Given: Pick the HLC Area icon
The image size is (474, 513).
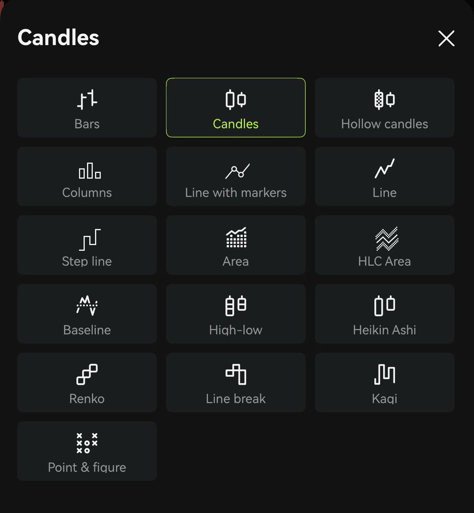Looking at the screenshot, I should 387,238.
